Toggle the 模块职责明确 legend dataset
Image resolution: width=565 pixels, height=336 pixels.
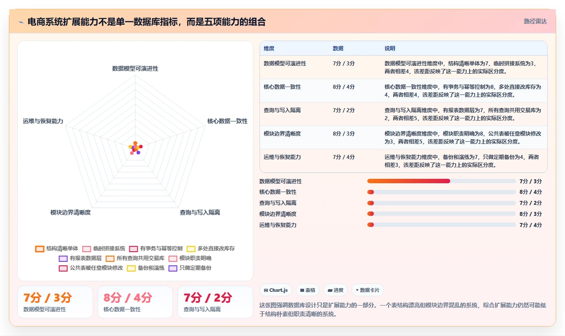(x=190, y=258)
